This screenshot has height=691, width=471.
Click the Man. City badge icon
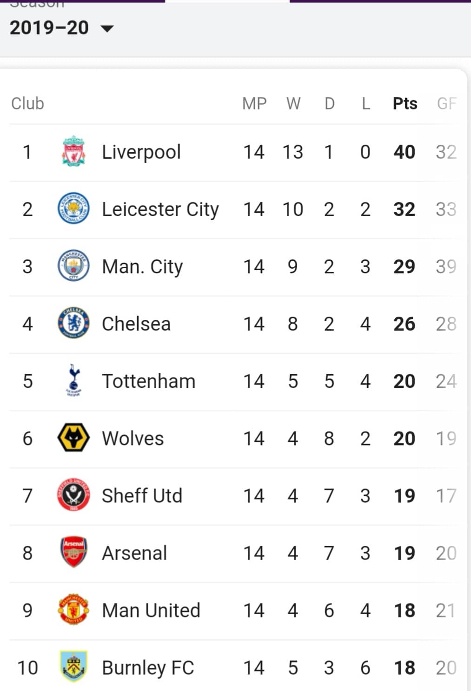pos(73,266)
